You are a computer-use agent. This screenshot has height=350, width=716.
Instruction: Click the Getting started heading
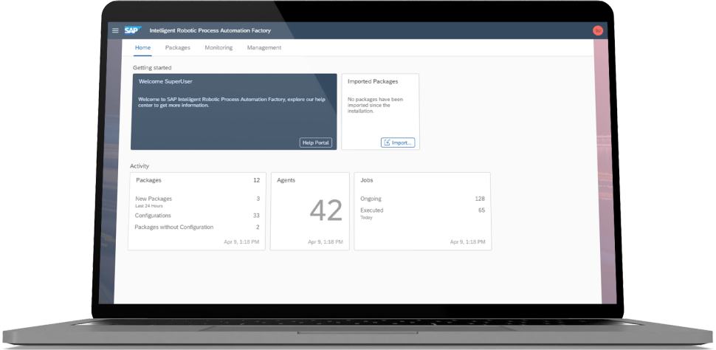click(x=152, y=68)
